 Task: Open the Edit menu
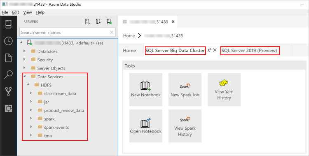click(x=15, y=12)
